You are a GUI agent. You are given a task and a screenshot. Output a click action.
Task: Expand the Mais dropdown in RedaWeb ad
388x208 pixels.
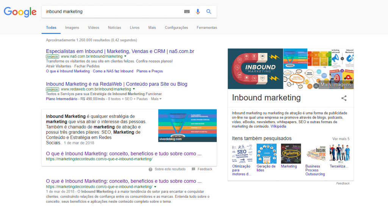pos(156,99)
